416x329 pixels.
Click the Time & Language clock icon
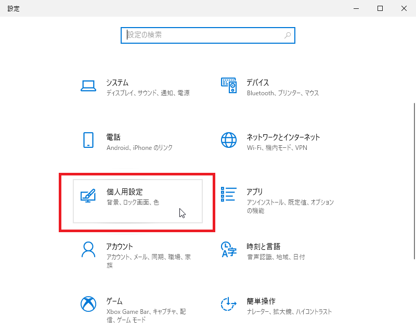[x=228, y=250]
